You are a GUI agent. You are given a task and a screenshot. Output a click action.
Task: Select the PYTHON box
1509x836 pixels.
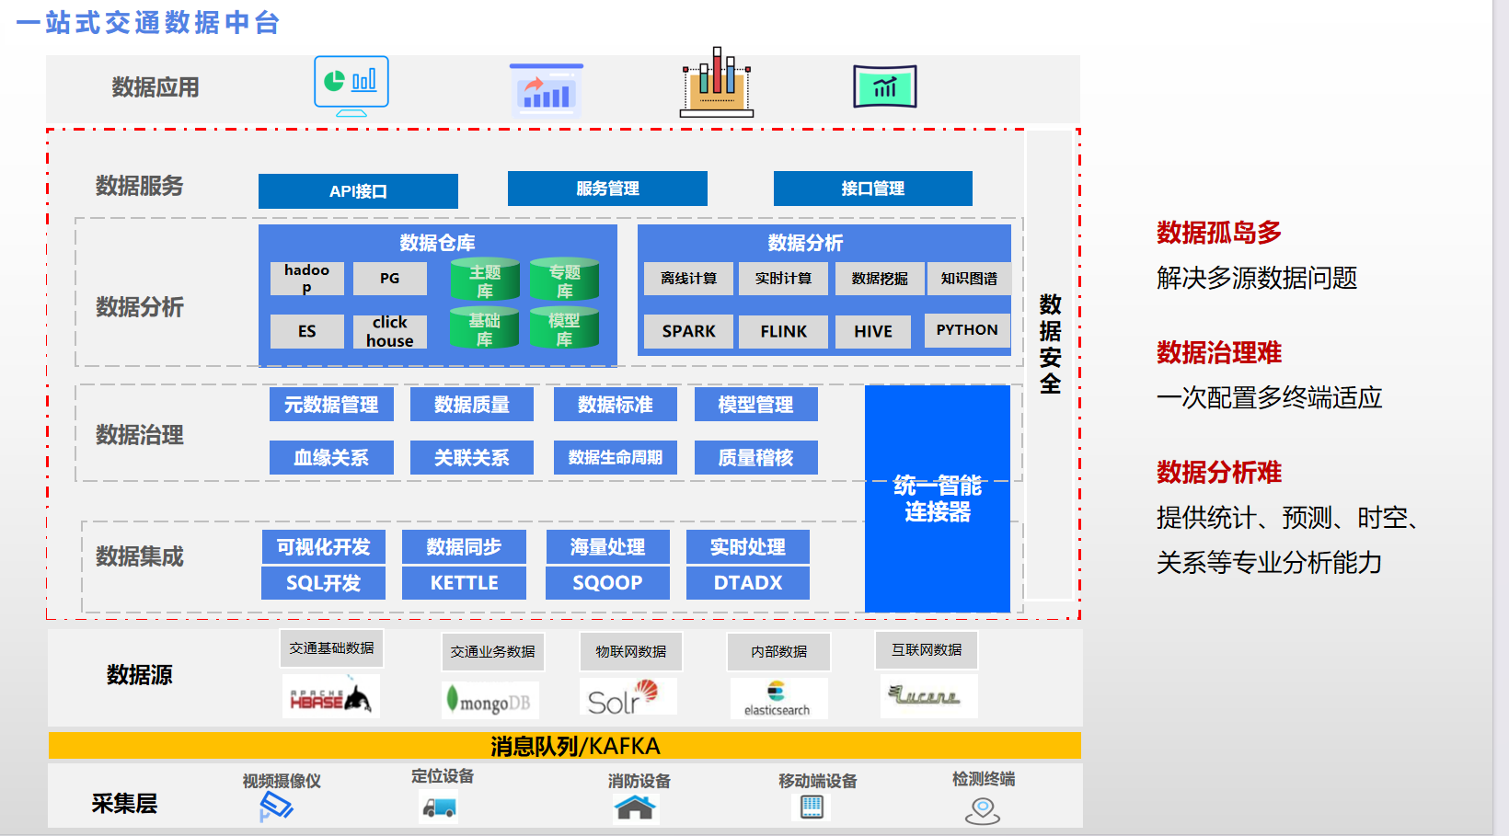tap(967, 330)
